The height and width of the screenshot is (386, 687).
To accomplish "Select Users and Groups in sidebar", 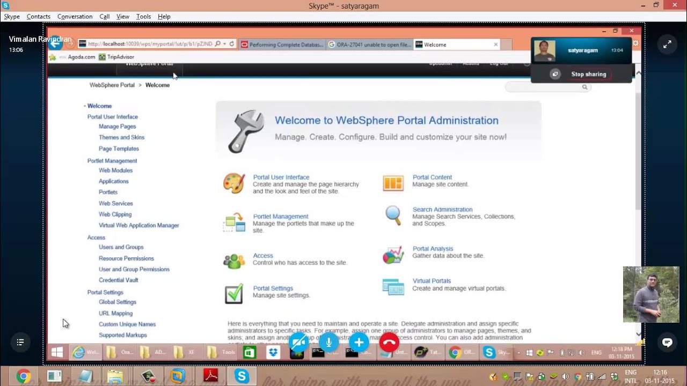I will (x=121, y=247).
